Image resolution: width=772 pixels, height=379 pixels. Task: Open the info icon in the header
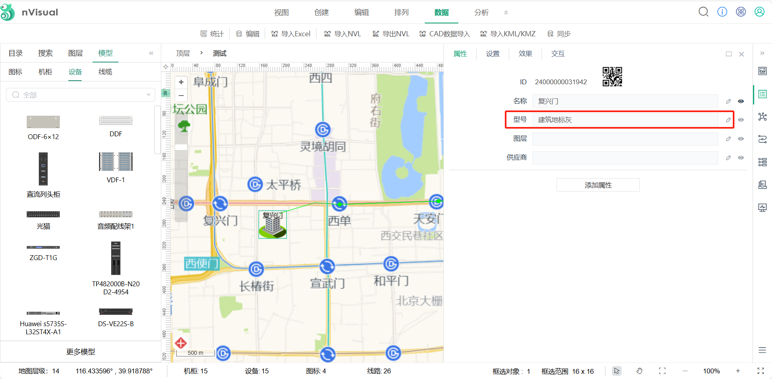[x=722, y=12]
